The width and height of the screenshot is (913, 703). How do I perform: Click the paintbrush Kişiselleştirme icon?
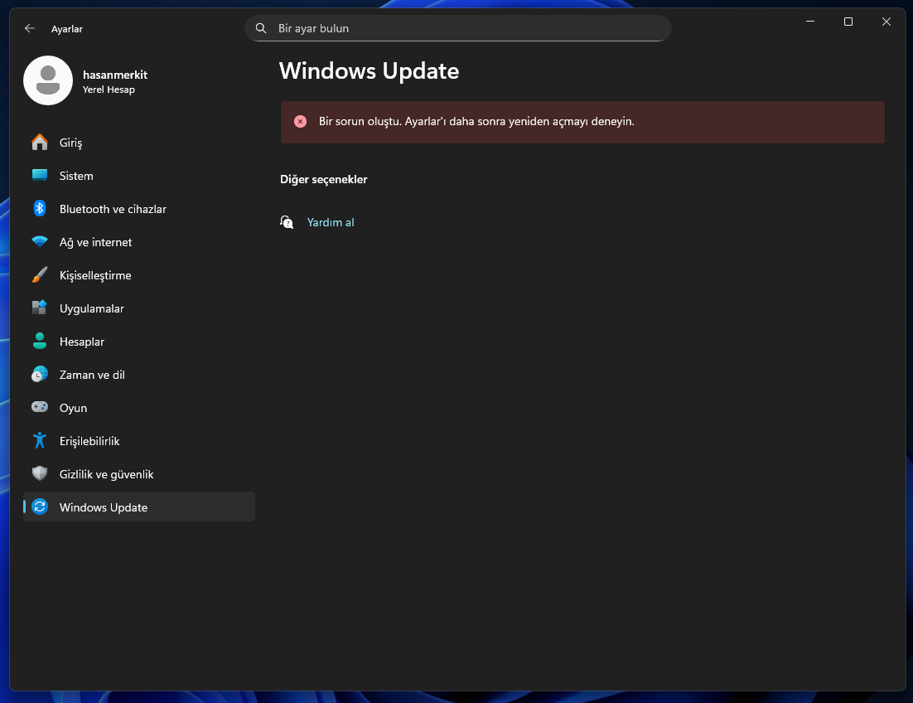click(40, 275)
